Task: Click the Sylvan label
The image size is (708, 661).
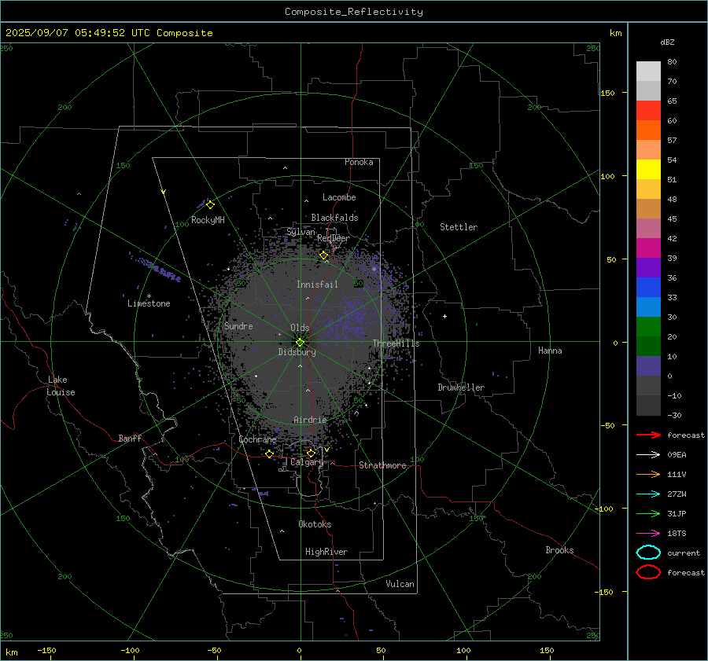Action: point(301,232)
